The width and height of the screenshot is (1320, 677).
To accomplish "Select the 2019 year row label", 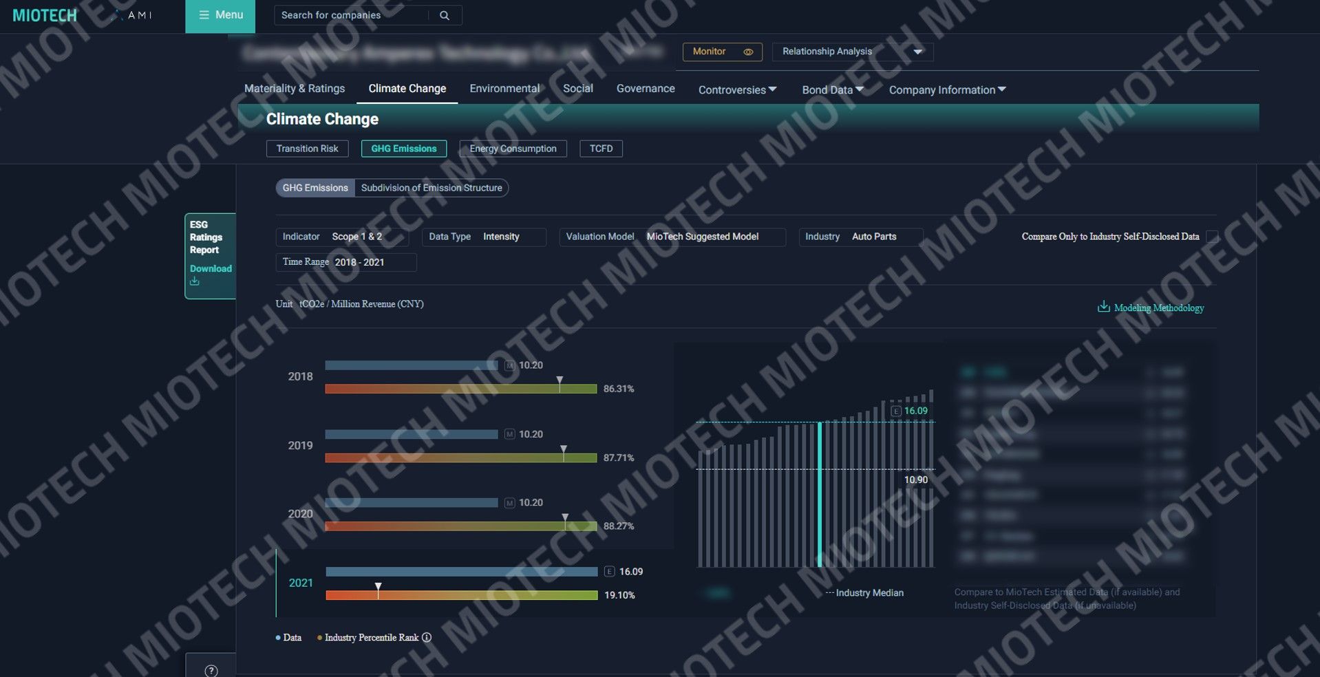I will pos(300,446).
